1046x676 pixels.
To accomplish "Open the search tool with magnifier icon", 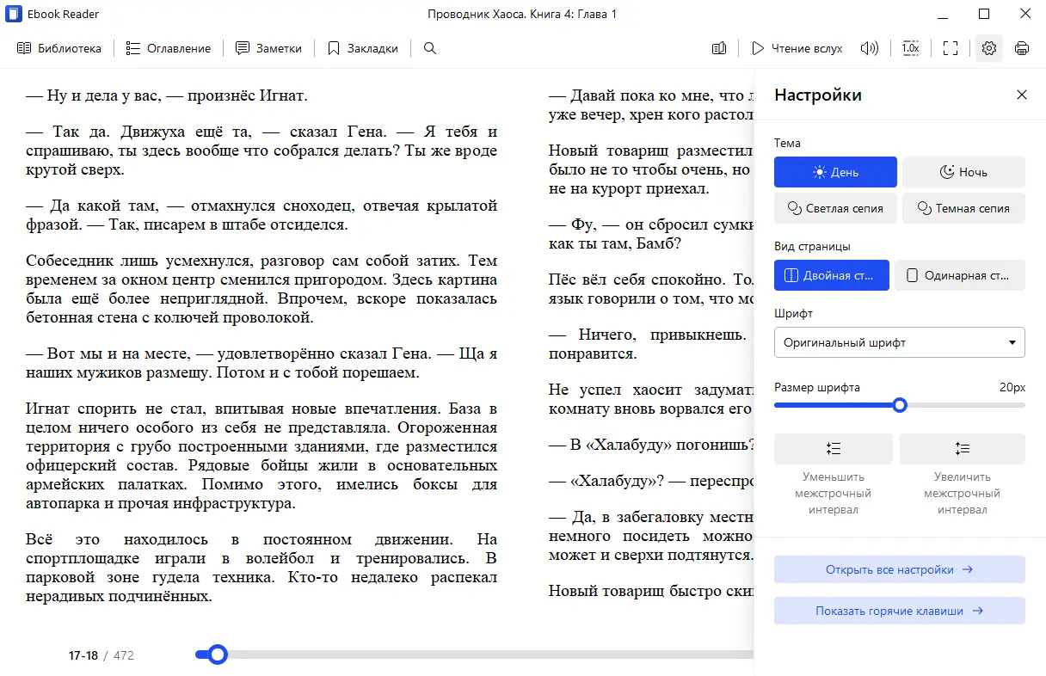I will coord(429,48).
